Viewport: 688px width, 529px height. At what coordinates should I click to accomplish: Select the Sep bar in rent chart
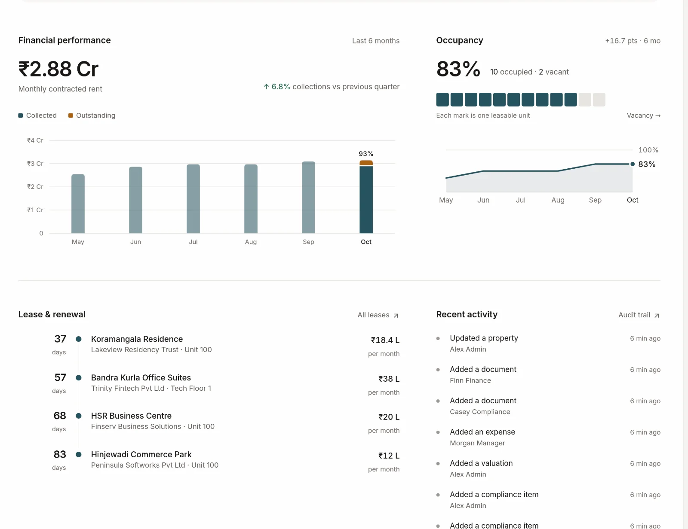click(x=308, y=198)
